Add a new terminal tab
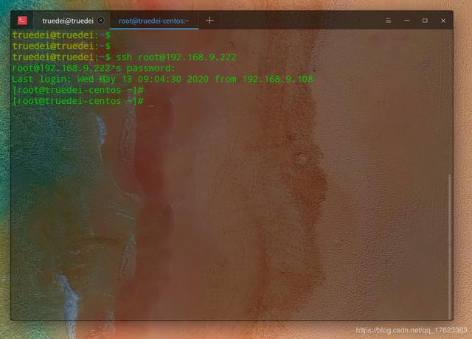The width and height of the screenshot is (472, 339). point(209,21)
